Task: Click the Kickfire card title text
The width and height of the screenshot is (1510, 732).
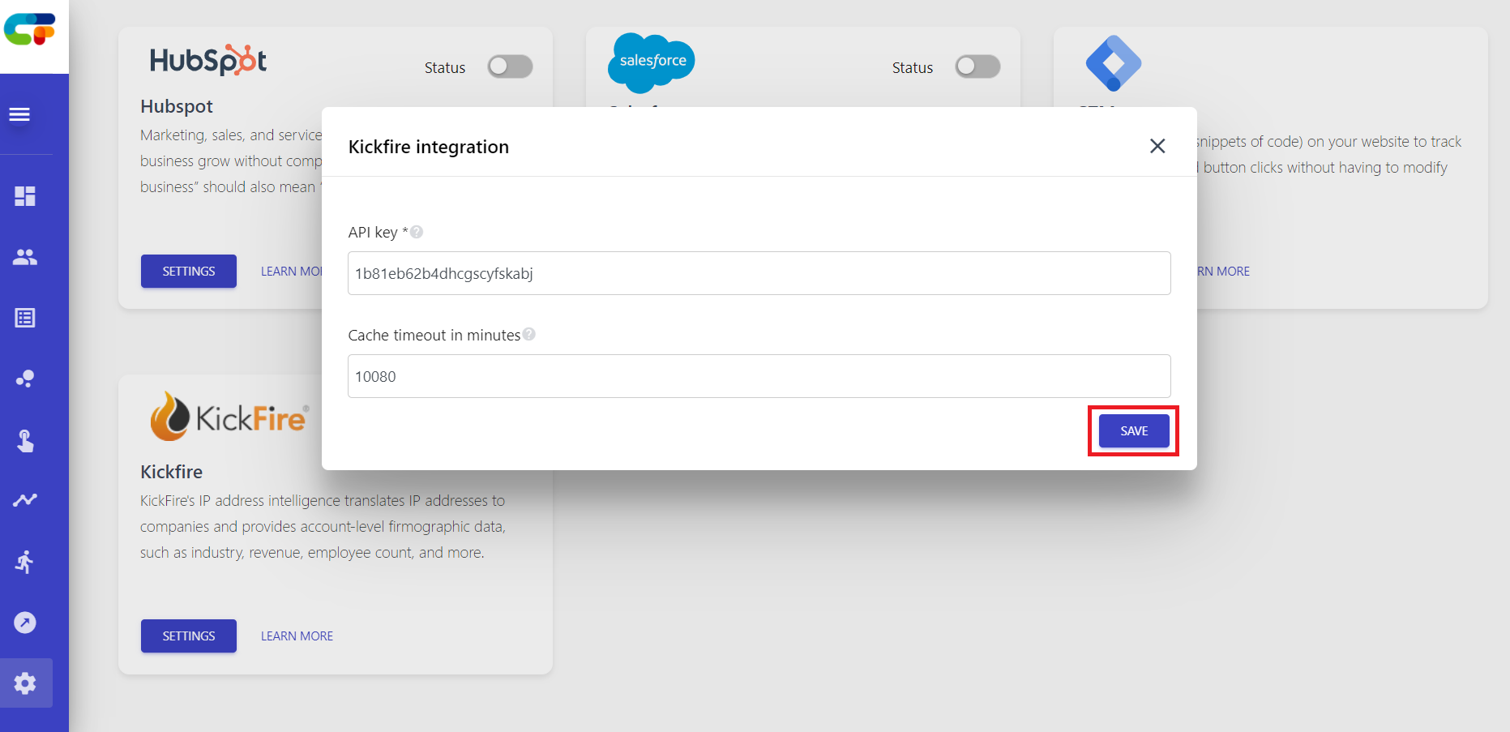Action: click(x=171, y=472)
